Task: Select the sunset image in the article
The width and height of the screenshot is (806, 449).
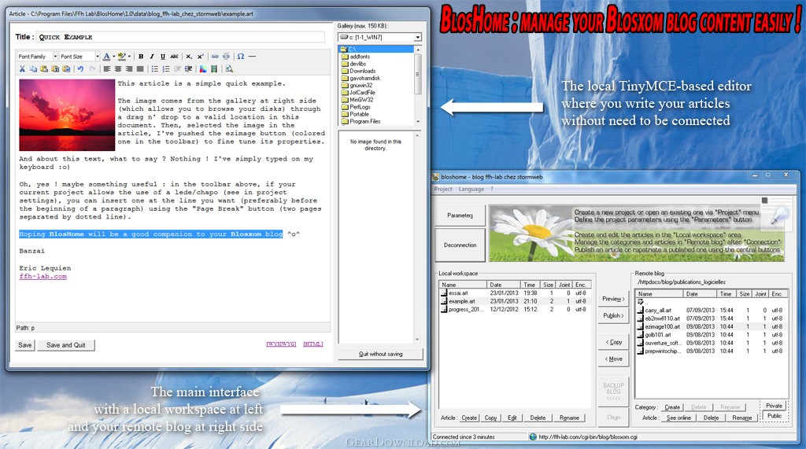Action: coord(67,115)
